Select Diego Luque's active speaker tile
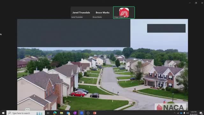This screenshot has width=204, height=115. click(x=124, y=13)
